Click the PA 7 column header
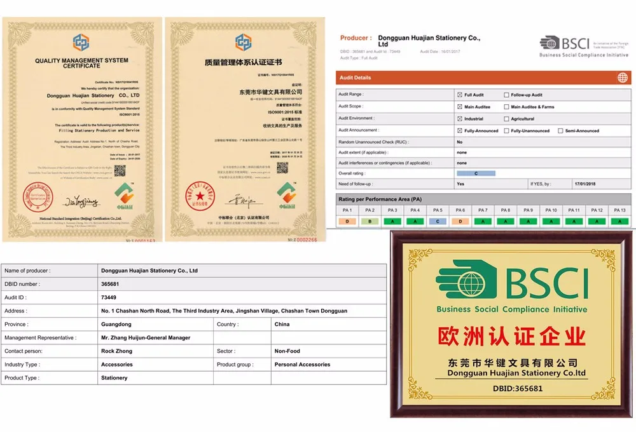Screen dimensions: 636x432 [483, 210]
